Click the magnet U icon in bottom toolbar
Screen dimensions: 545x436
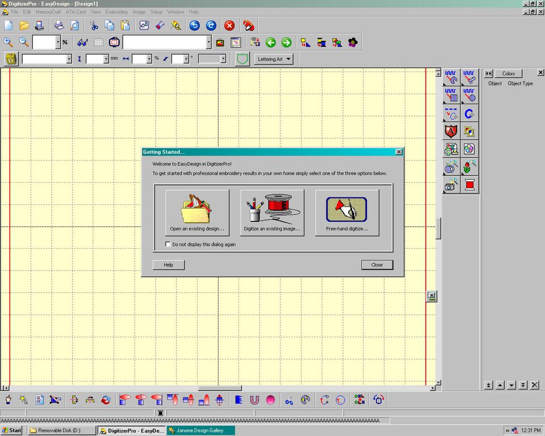pyautogui.click(x=254, y=400)
